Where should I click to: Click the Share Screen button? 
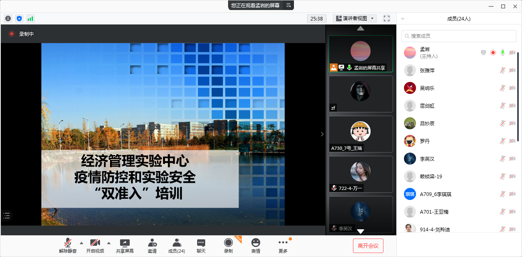point(125,245)
